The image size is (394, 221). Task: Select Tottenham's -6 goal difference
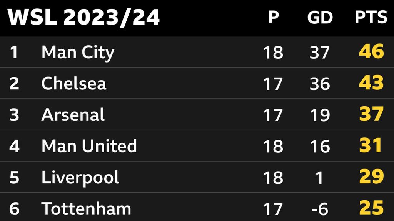coord(319,209)
